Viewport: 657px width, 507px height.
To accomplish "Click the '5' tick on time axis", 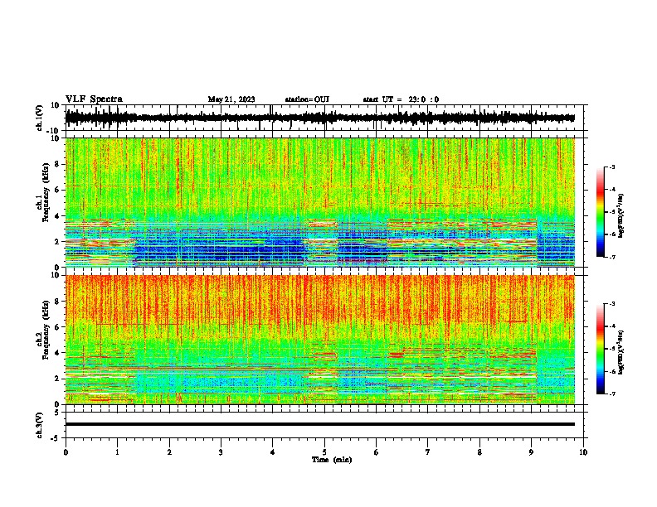I will [x=324, y=452].
